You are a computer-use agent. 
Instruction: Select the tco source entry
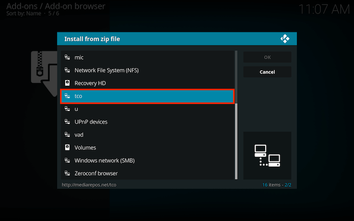click(x=147, y=96)
